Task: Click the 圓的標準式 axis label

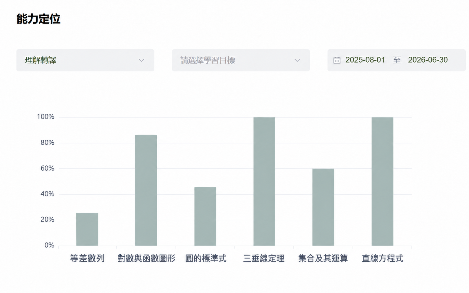Action: [x=206, y=258]
